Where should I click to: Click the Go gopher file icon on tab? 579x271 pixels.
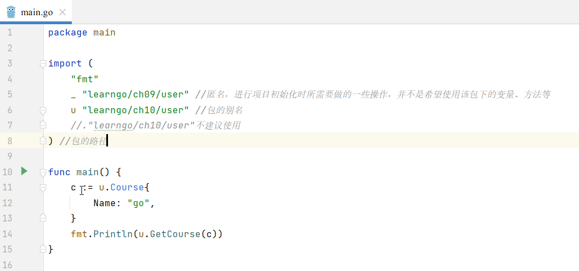[x=11, y=12]
